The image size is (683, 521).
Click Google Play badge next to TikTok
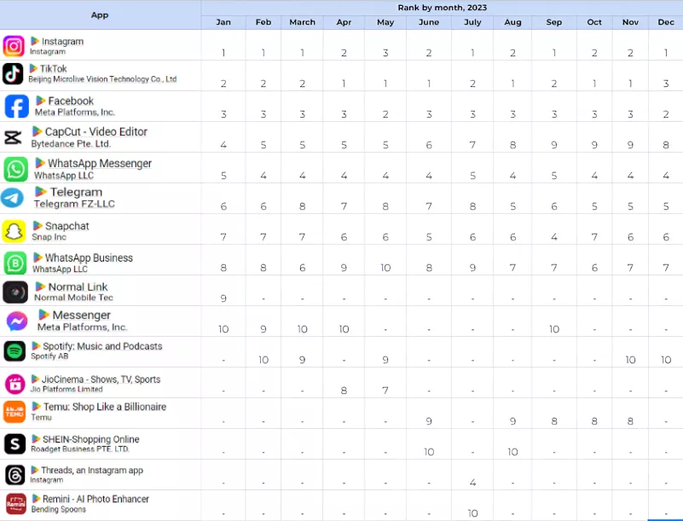pyautogui.click(x=33, y=68)
